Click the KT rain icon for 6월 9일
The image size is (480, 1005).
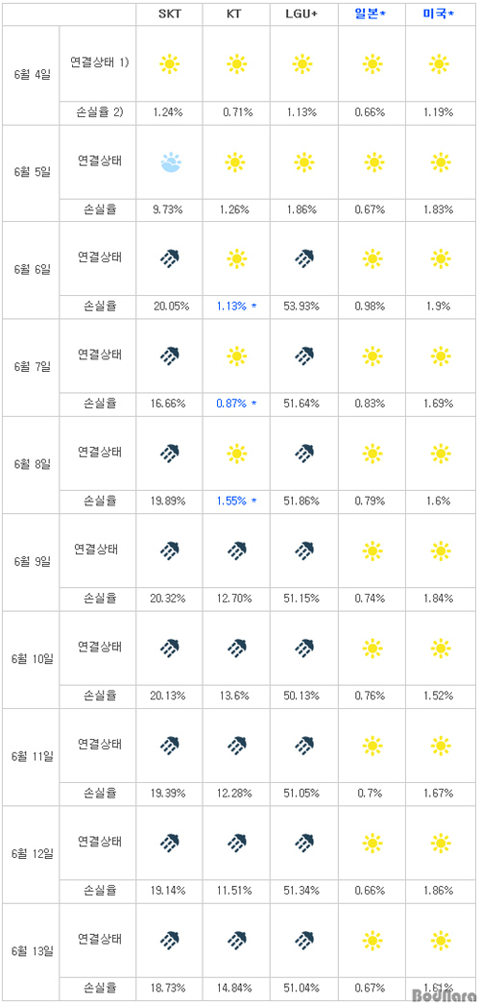click(x=236, y=550)
